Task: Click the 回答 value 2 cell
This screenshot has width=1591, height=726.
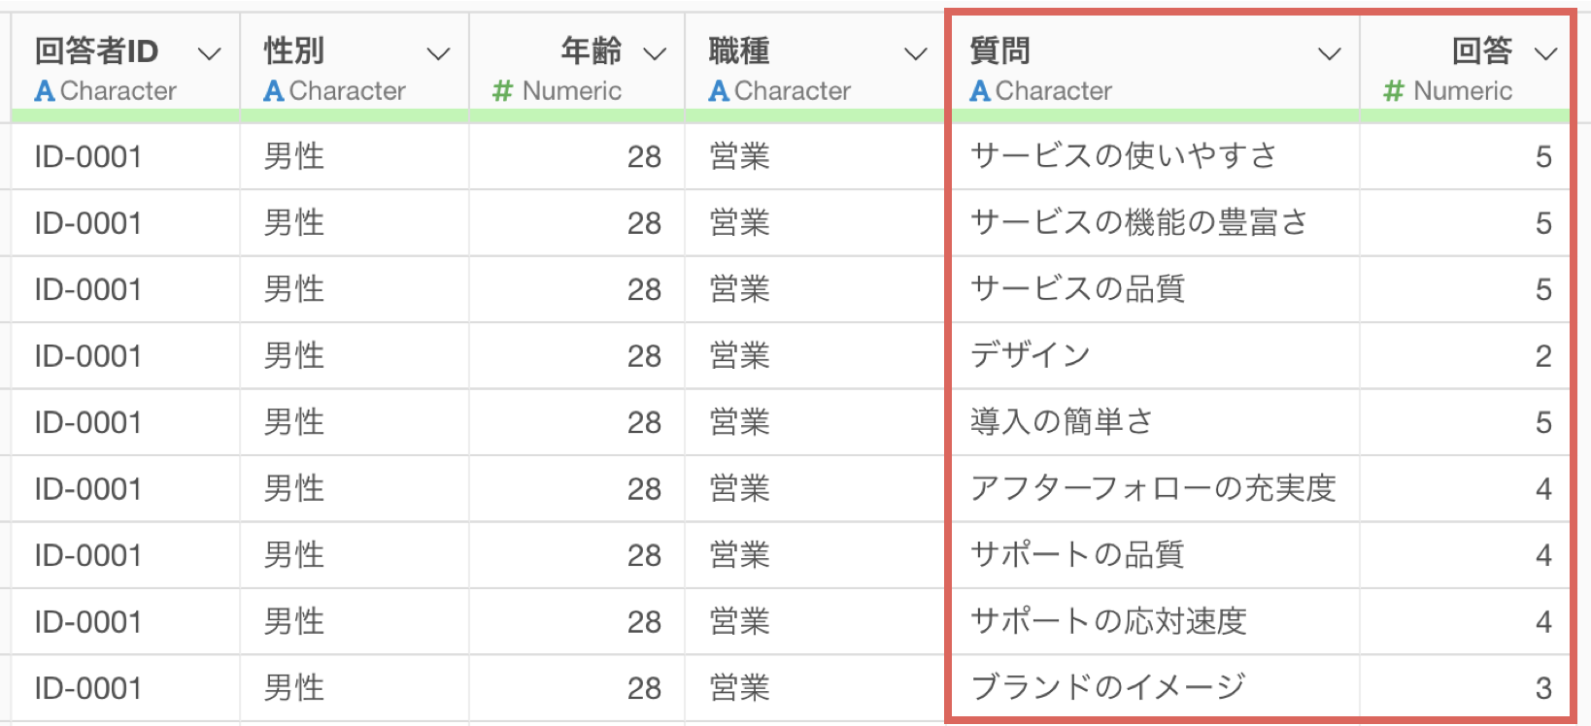Action: point(1465,356)
